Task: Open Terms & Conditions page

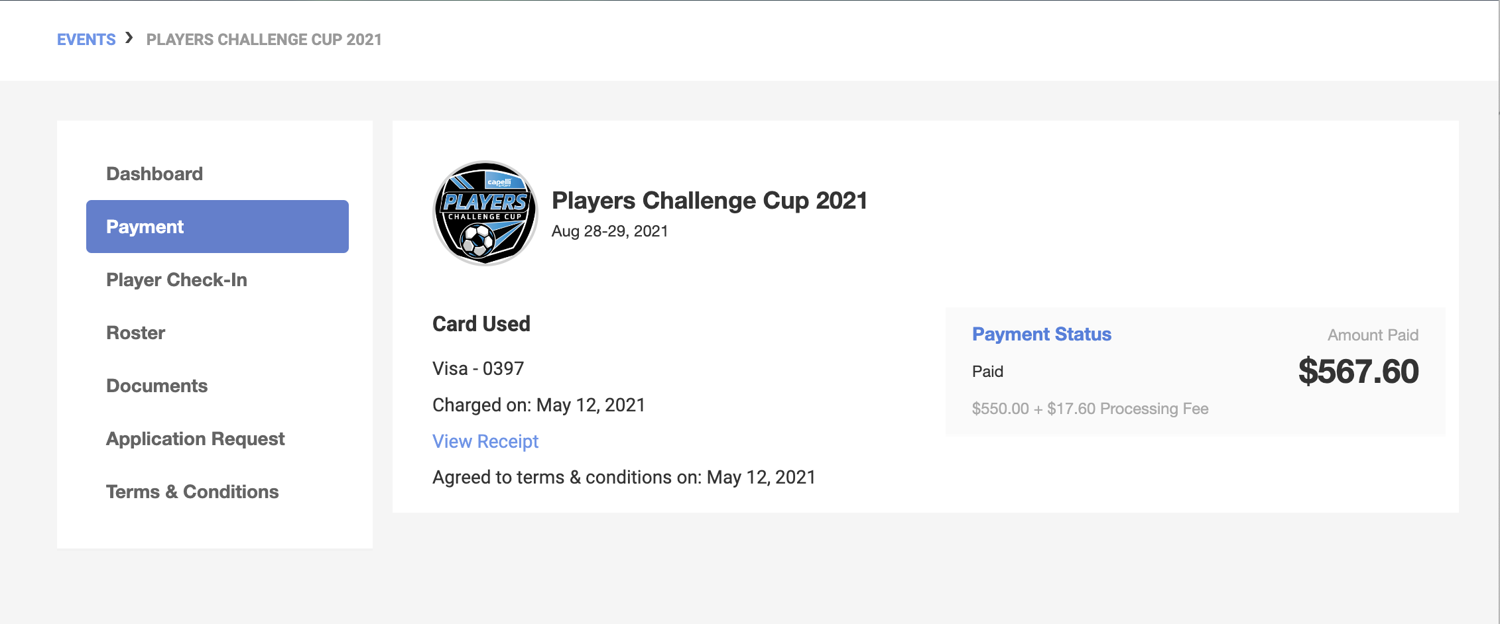Action: (x=192, y=492)
